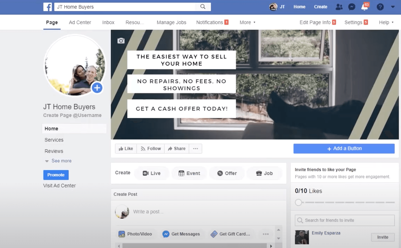The height and width of the screenshot is (248, 401).
Task: Click the blue Promote button
Action: pos(56,175)
